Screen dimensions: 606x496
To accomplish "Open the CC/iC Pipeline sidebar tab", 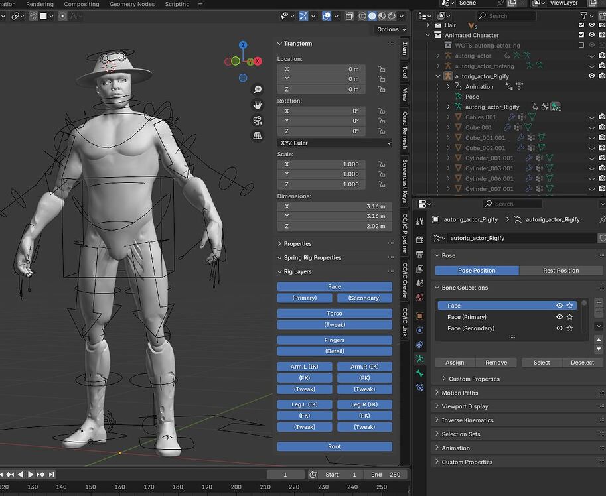I will click(405, 233).
